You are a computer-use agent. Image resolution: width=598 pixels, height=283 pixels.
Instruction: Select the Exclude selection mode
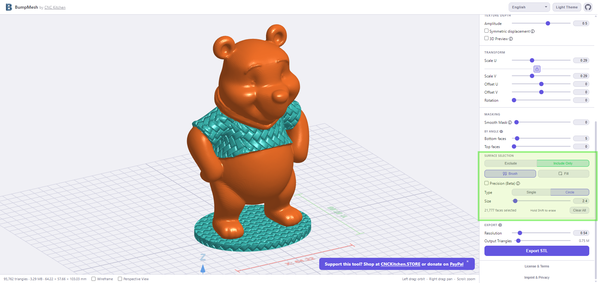click(510, 163)
